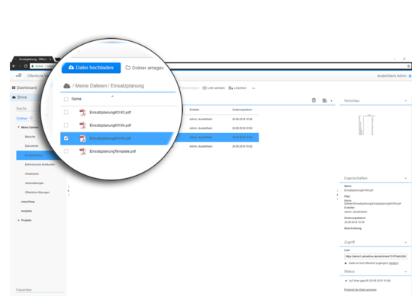Click the share link URL field
Screen dimensions: 412x296
tap(375, 256)
